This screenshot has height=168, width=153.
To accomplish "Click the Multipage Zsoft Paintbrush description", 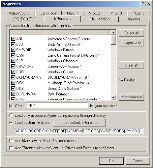I will click(x=68, y=83).
